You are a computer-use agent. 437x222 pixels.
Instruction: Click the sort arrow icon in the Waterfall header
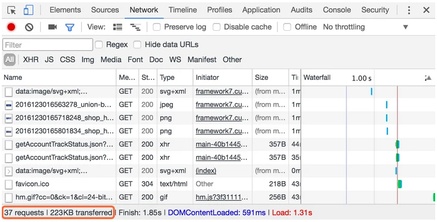pos(428,78)
